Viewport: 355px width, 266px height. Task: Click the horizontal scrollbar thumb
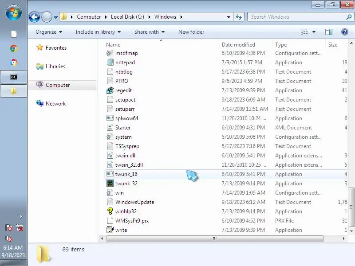[215, 239]
